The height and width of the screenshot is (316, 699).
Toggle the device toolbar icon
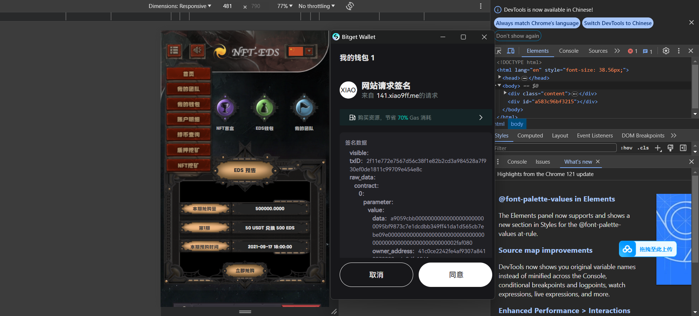click(x=511, y=51)
